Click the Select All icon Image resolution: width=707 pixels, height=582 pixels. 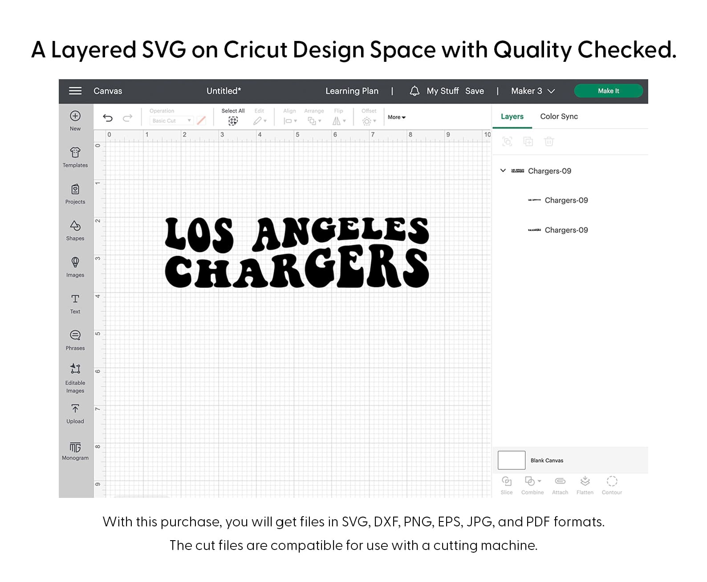pyautogui.click(x=233, y=121)
